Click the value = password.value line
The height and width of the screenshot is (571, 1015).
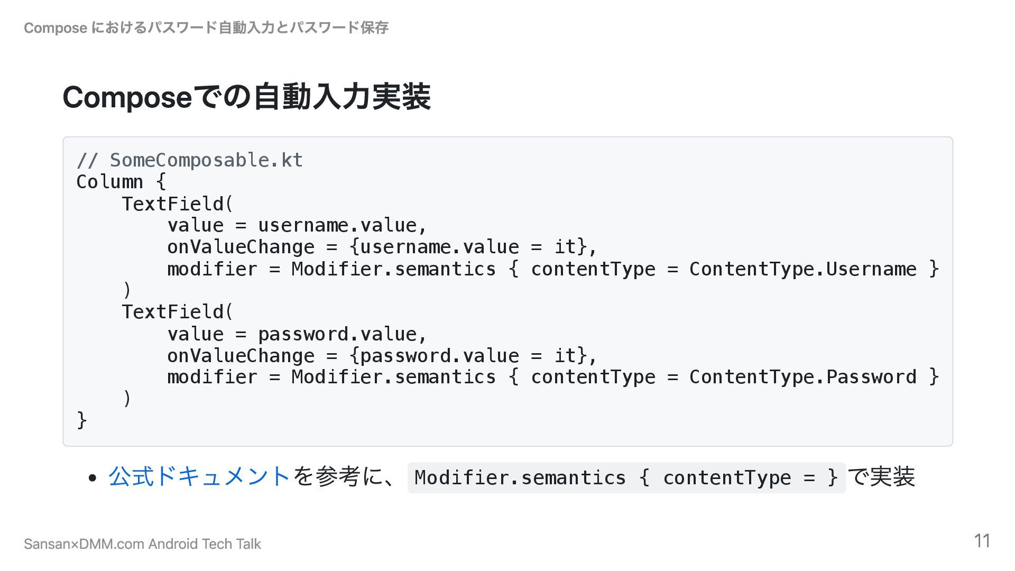click(x=297, y=334)
